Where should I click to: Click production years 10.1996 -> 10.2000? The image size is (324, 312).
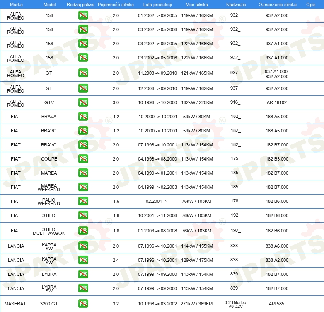[x=157, y=102]
